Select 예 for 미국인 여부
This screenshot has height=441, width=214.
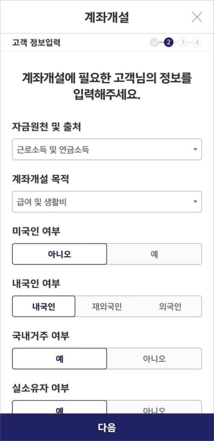click(x=154, y=254)
